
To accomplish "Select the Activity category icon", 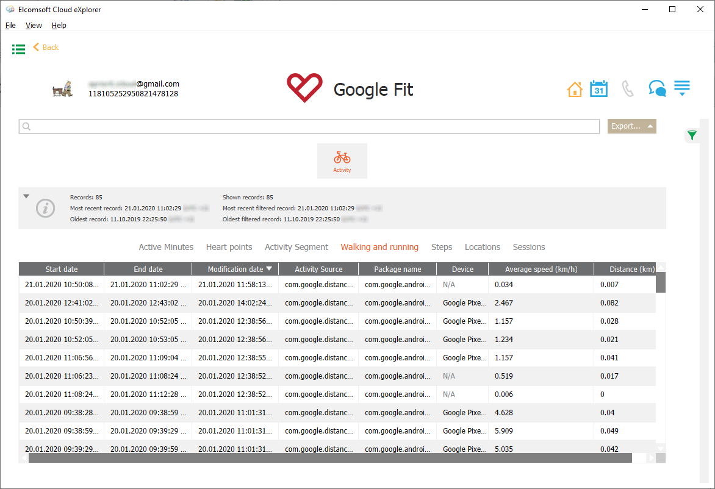I will [342, 160].
